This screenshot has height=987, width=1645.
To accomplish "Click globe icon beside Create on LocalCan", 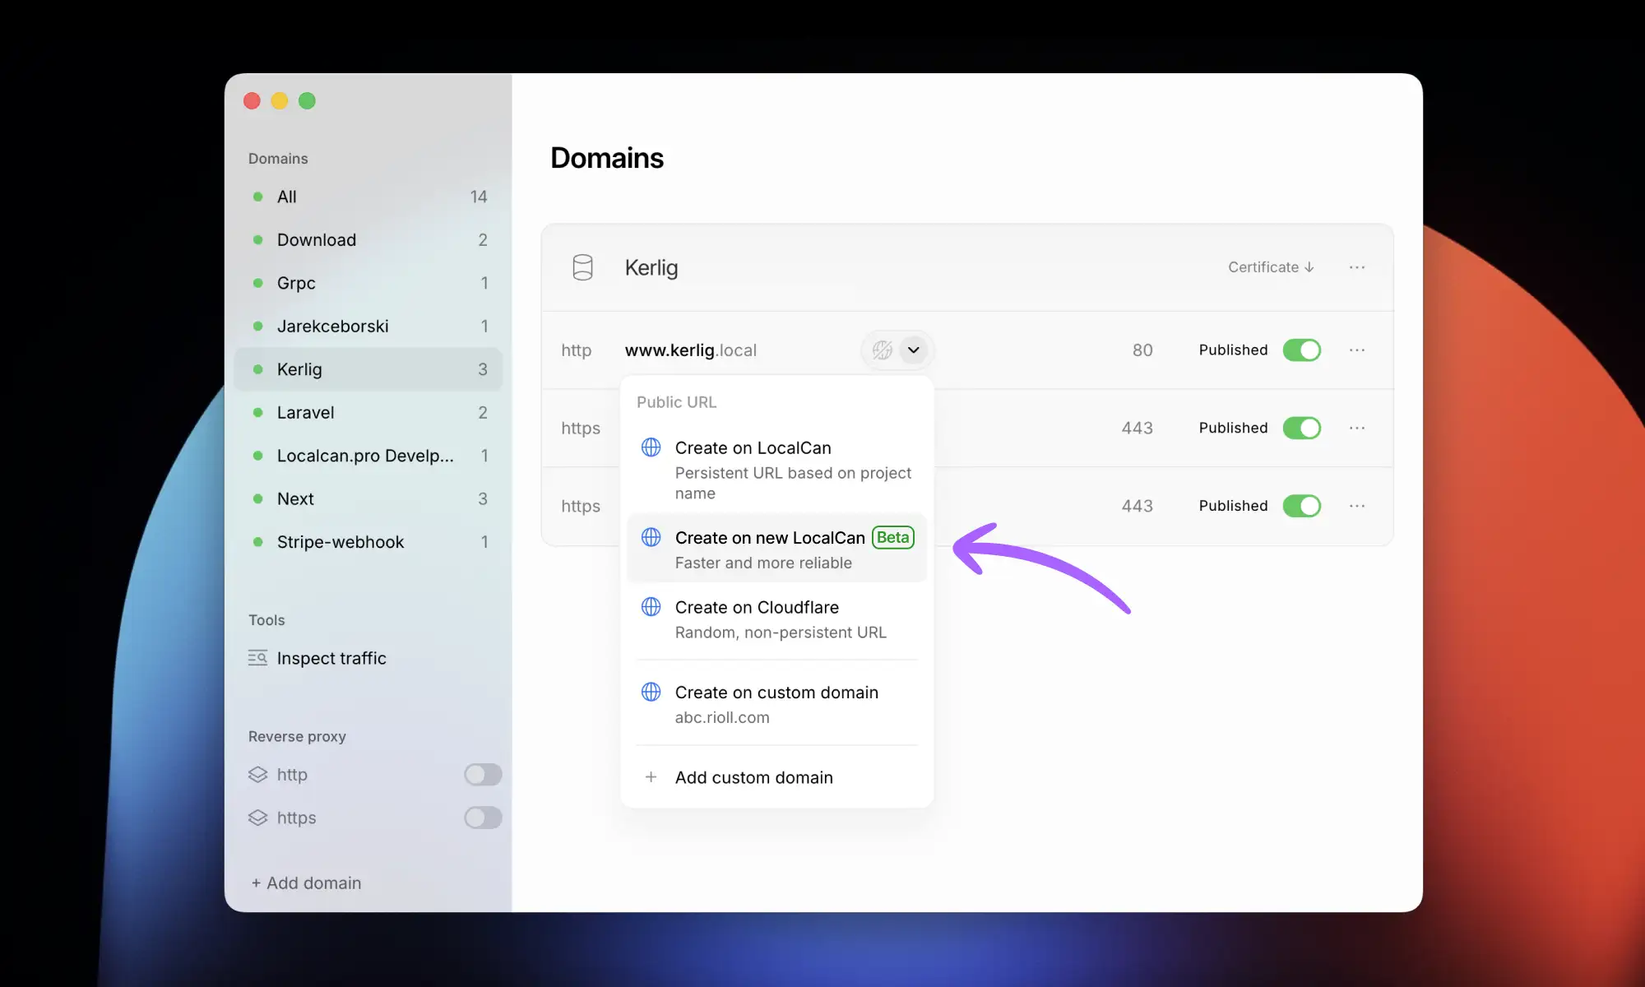I will [x=651, y=447].
